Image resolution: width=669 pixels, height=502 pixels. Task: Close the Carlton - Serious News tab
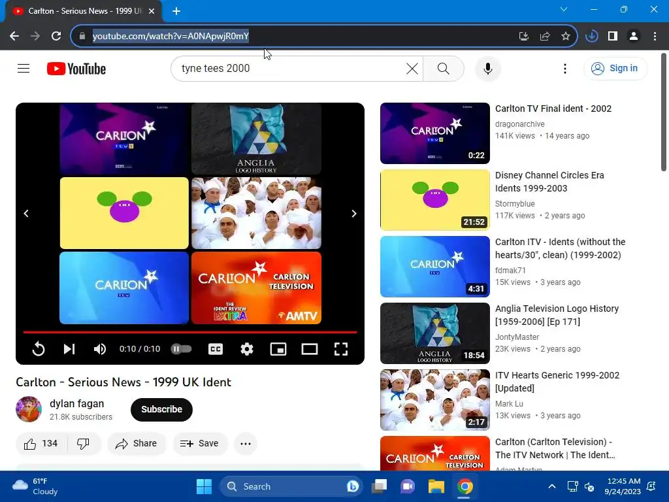pyautogui.click(x=152, y=11)
